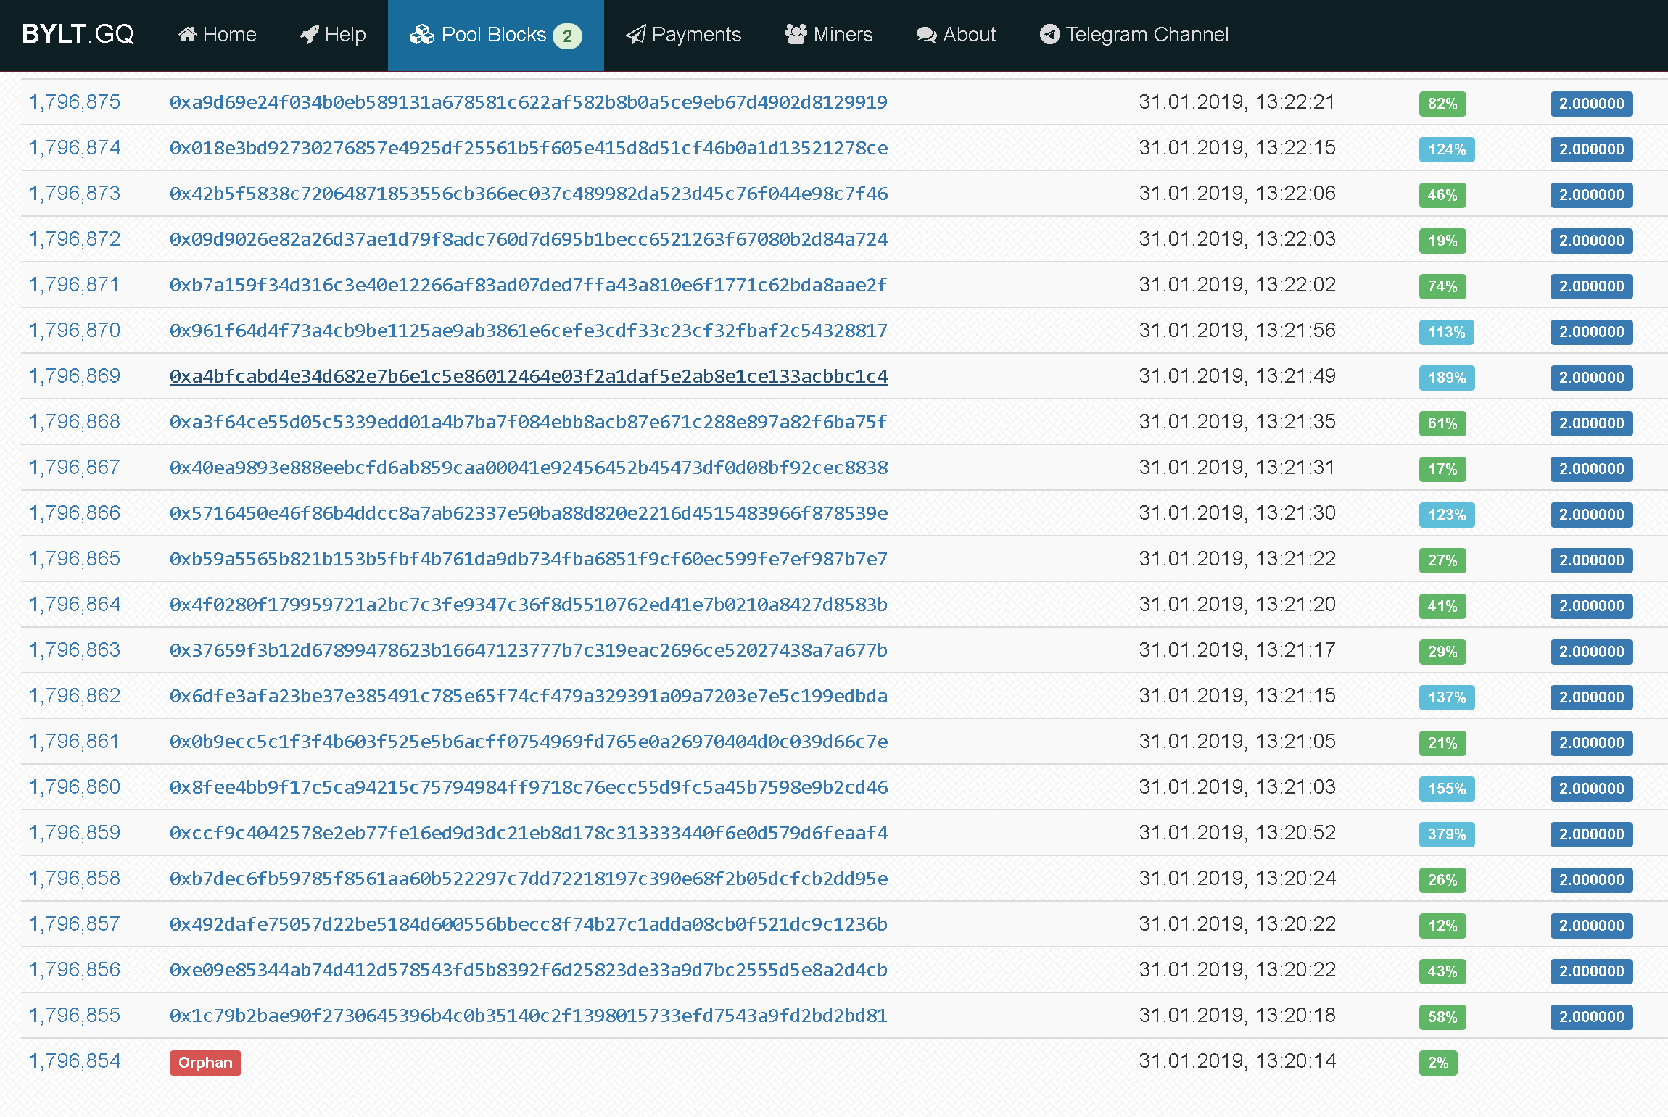Click the rocket icon next to Help
Viewport: 1668px width, 1117px height.
click(x=310, y=34)
